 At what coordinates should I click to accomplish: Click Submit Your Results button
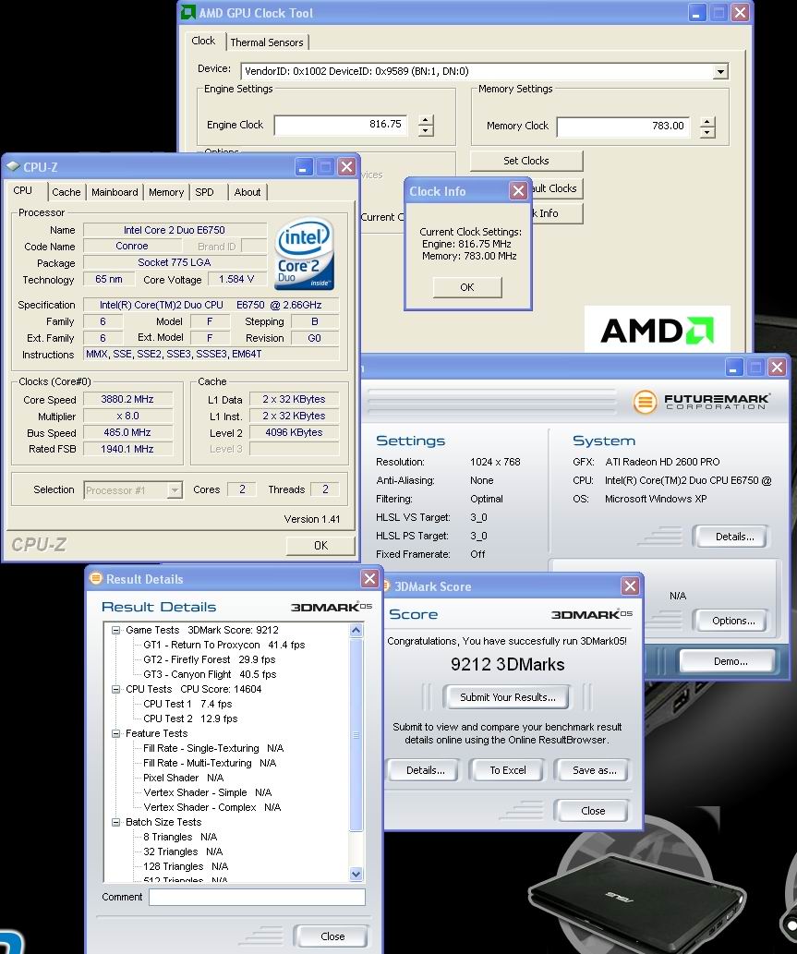[507, 697]
